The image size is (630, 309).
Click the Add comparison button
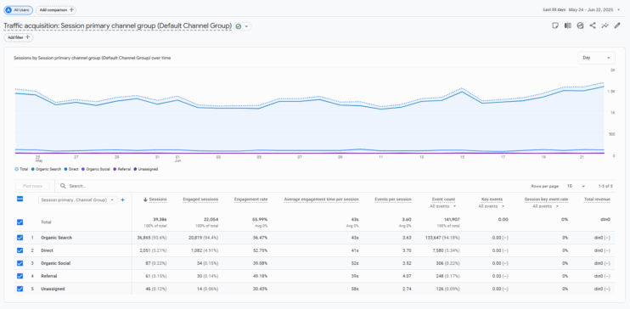click(56, 9)
